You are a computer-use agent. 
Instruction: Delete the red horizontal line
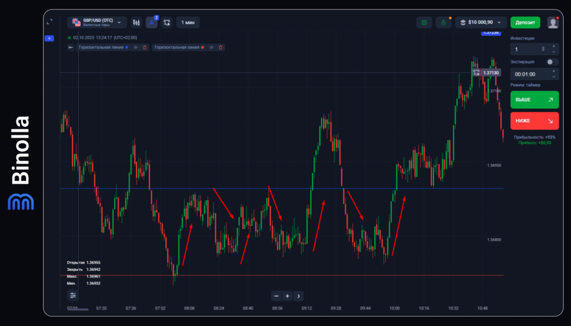click(x=220, y=48)
